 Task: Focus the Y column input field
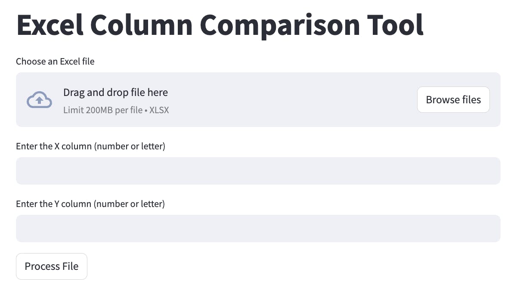tap(258, 229)
